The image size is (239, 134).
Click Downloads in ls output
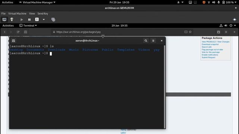coord(56,50)
